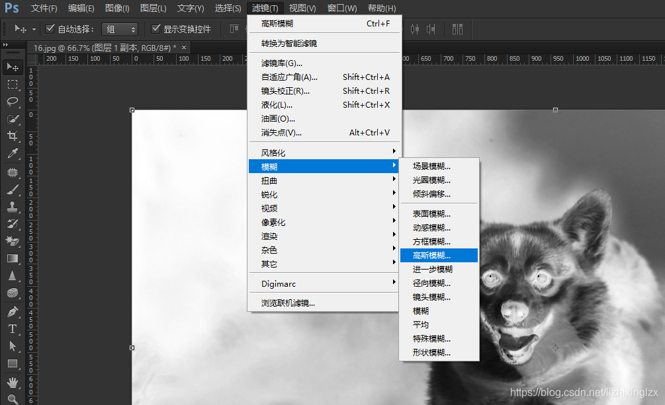
Task: Choose 径向模糊... filter
Action: [x=439, y=283]
